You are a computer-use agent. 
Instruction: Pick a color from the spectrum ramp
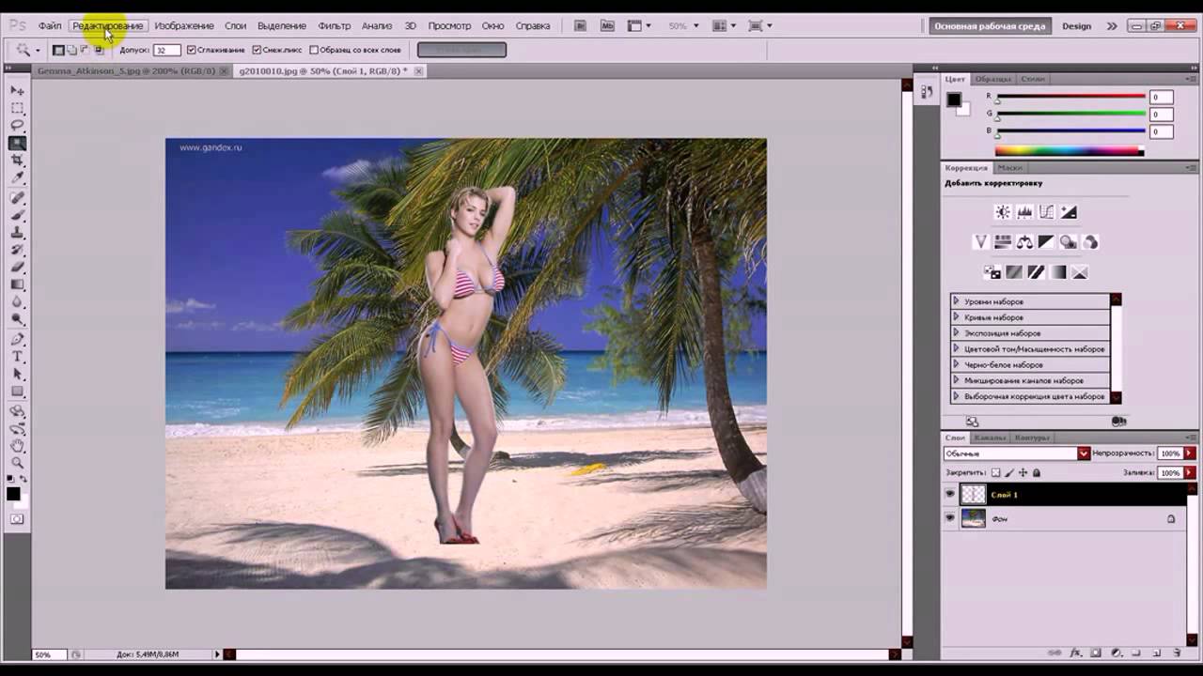1069,150
